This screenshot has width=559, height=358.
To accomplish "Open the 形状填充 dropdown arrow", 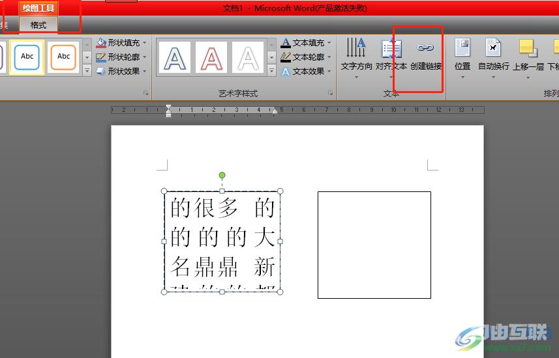I will pyautogui.click(x=145, y=43).
